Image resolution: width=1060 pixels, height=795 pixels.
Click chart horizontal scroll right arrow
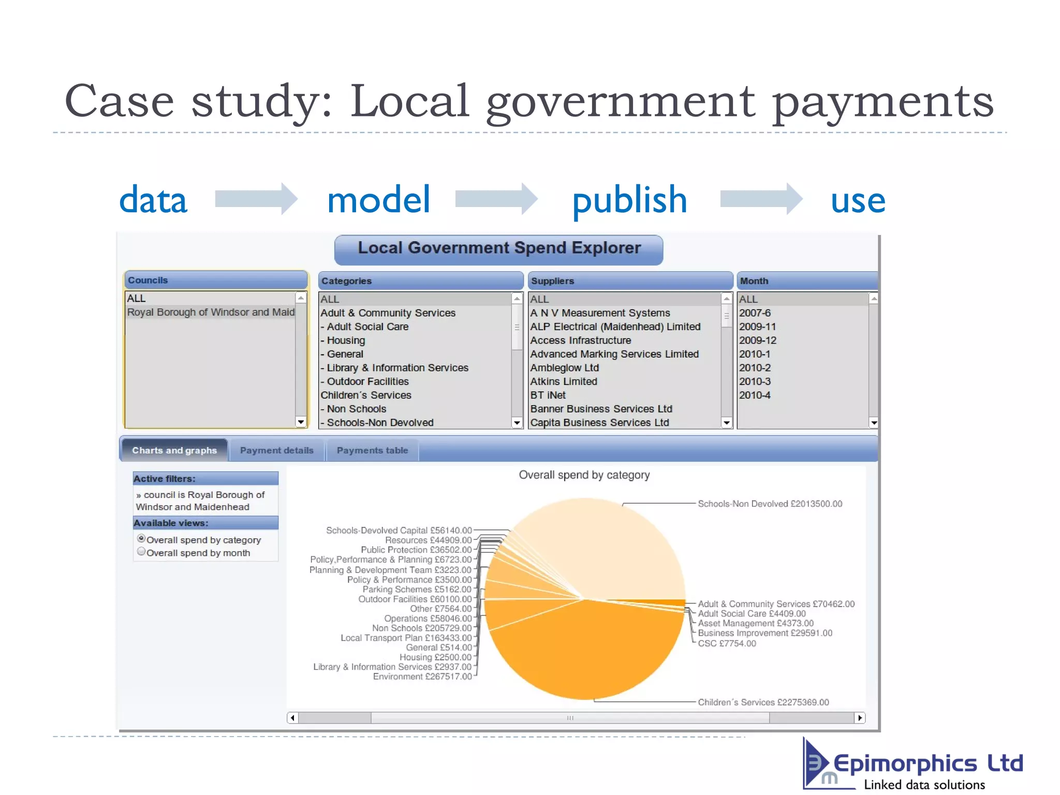point(860,718)
